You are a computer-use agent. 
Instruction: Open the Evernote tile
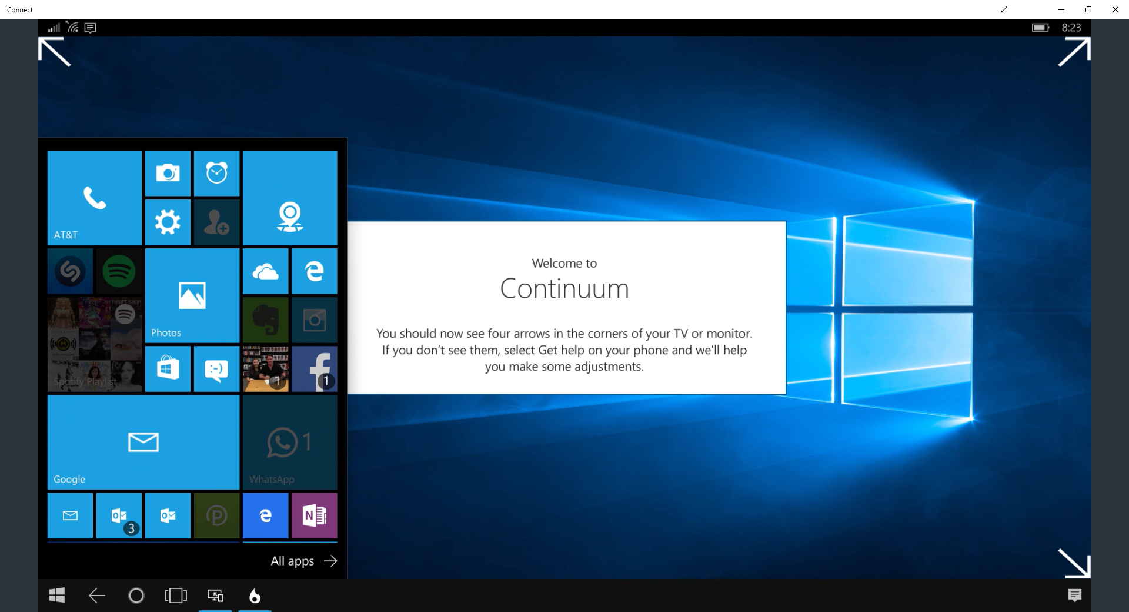265,320
